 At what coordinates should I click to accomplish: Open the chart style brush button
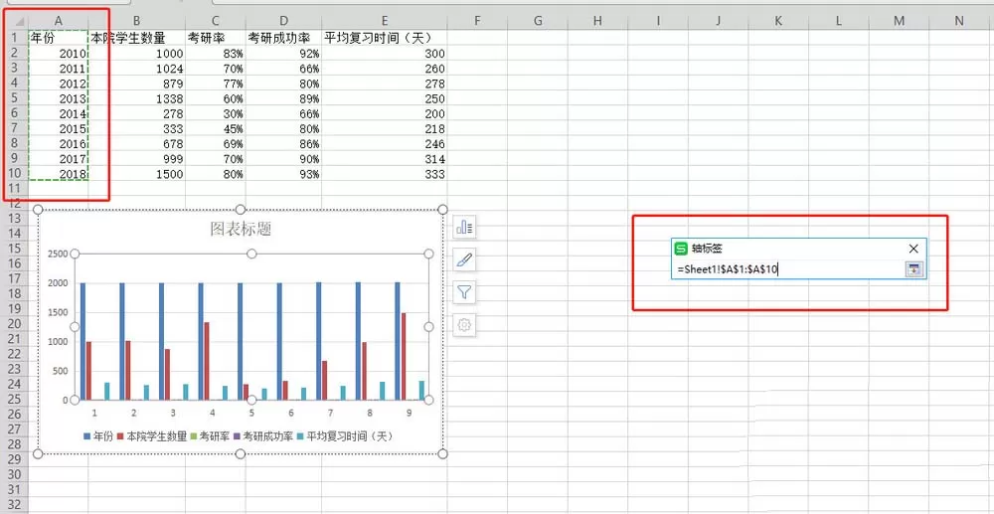click(x=464, y=259)
